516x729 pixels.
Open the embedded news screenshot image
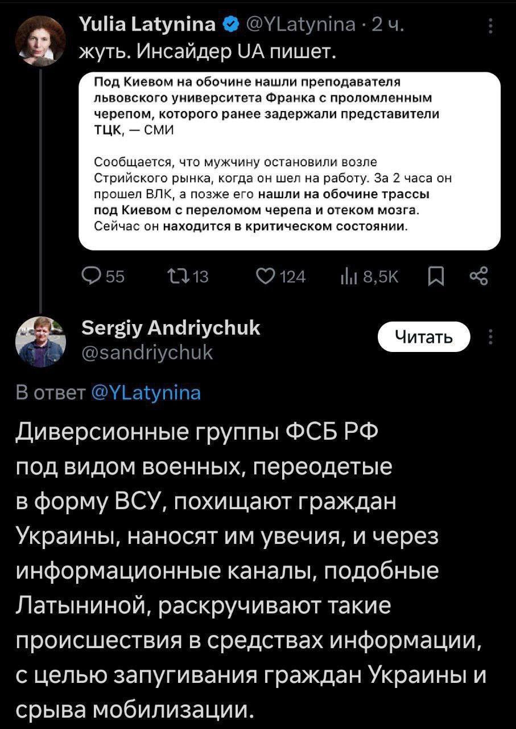[x=290, y=161]
